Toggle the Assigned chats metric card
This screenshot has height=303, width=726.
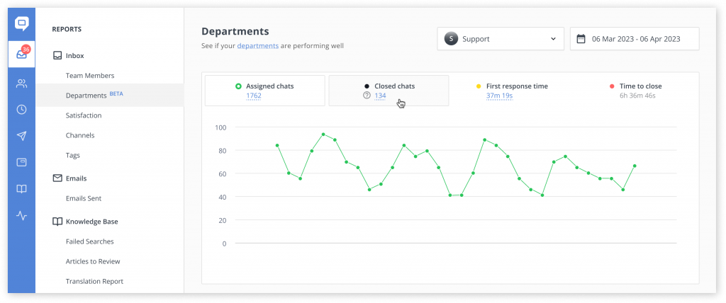coord(265,91)
